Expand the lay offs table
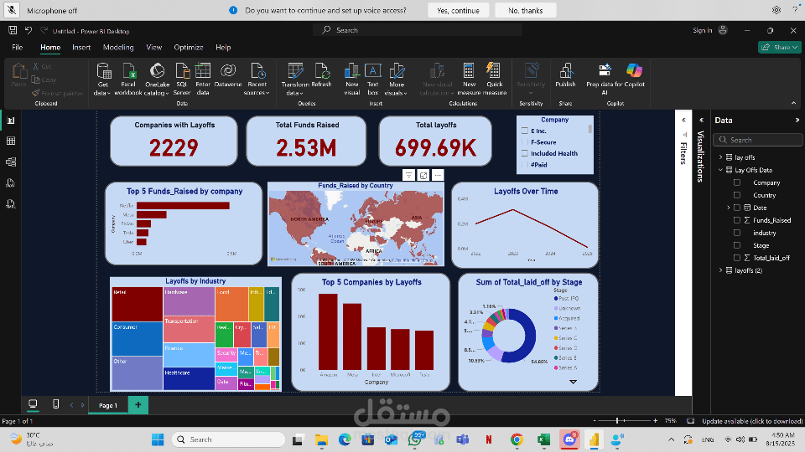The height and width of the screenshot is (452, 805). [721, 157]
